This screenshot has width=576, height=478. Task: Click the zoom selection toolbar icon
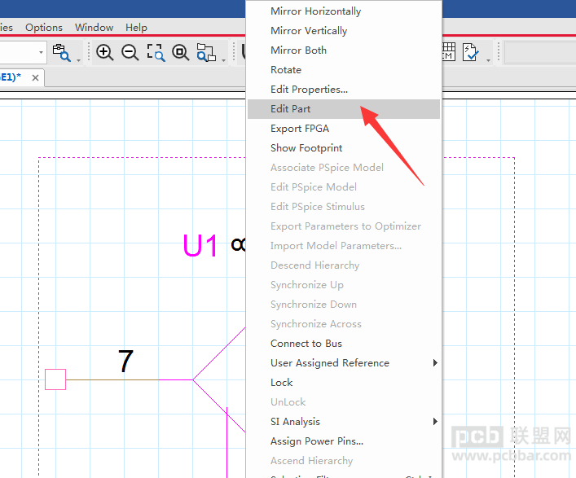tap(206, 52)
